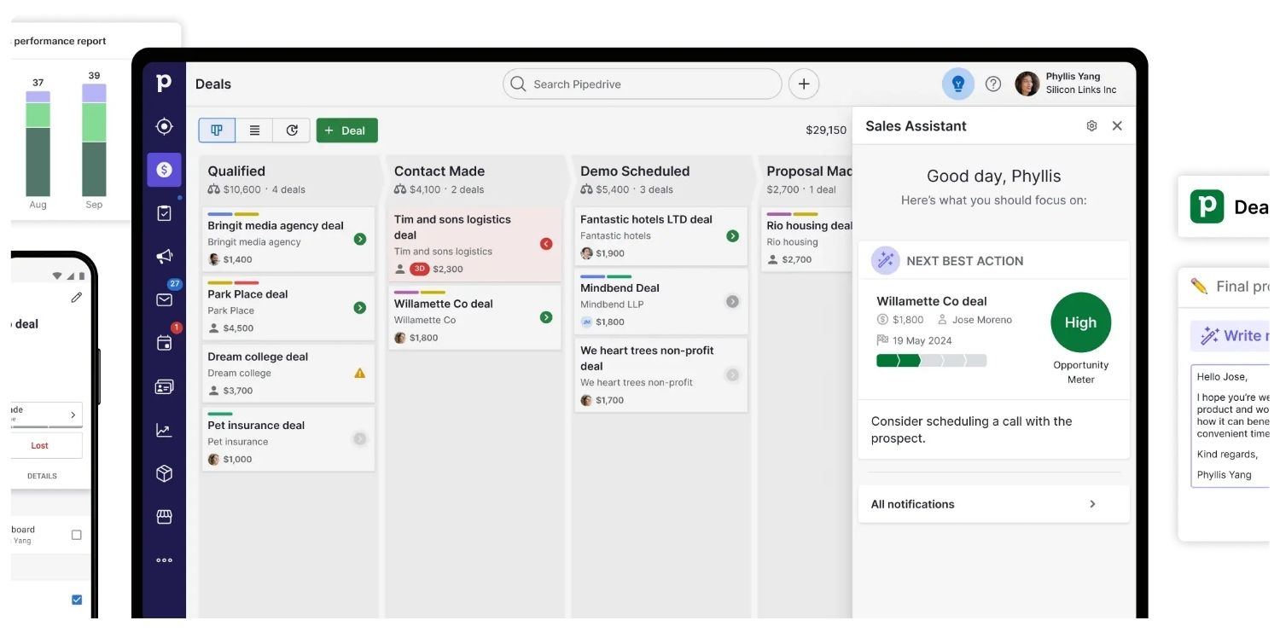Open the Pet insurance deal card
The width and height of the screenshot is (1280, 632).
click(x=288, y=439)
